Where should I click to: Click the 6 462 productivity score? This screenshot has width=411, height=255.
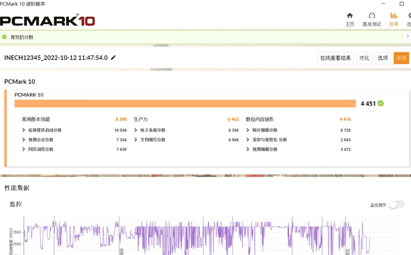pos(233,119)
